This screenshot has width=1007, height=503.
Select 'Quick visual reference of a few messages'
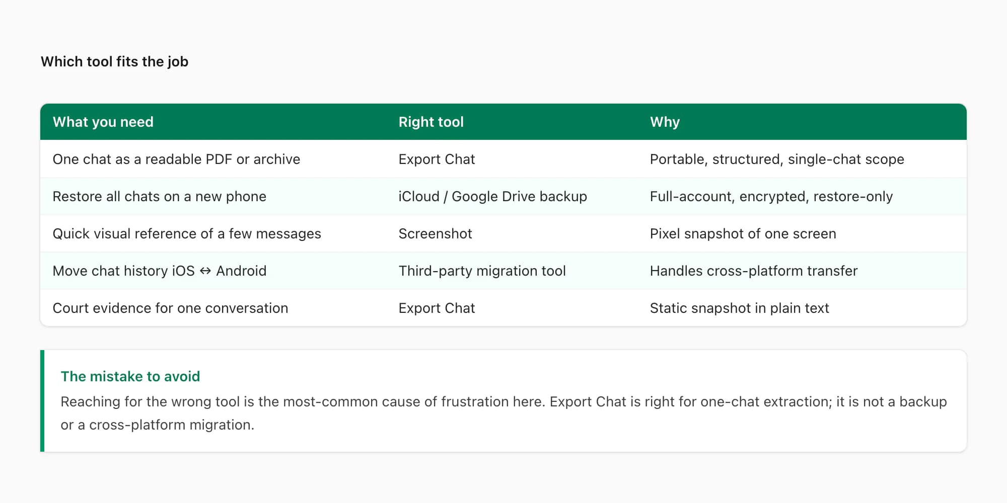187,233
